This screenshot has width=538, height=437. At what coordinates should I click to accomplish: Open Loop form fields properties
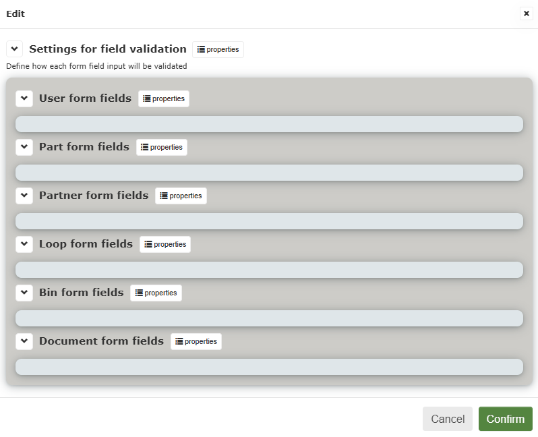pos(165,244)
